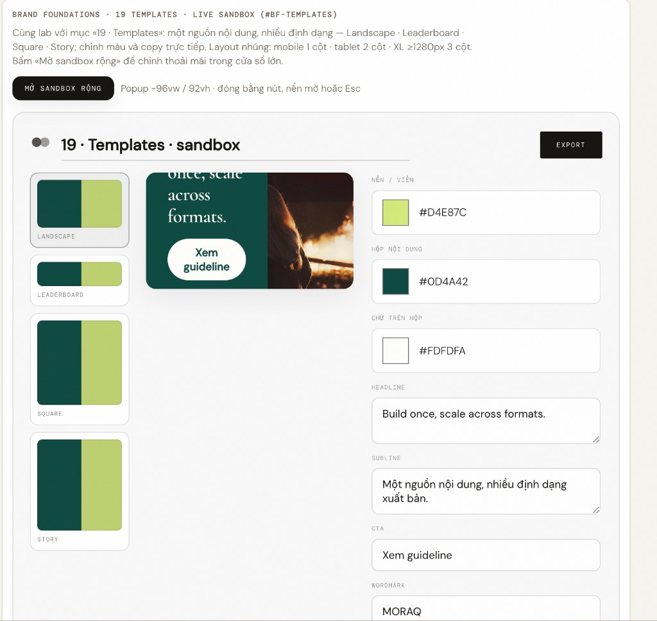Click the 'BRAND FOUNDATIONS · 19 TEMPLATES' header text

click(95, 15)
